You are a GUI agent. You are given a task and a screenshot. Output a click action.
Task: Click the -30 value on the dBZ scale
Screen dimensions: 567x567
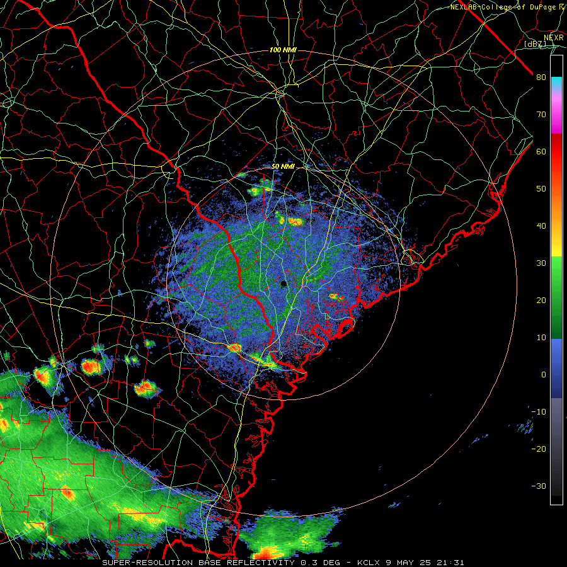pos(539,486)
